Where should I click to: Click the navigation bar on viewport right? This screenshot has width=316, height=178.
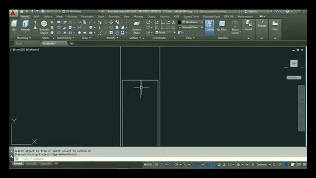click(301, 108)
